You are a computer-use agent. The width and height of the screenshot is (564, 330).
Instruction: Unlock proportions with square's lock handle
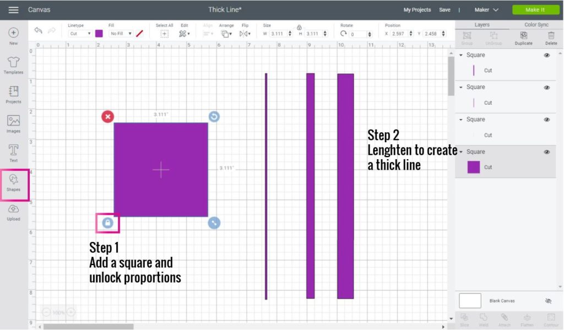(107, 223)
